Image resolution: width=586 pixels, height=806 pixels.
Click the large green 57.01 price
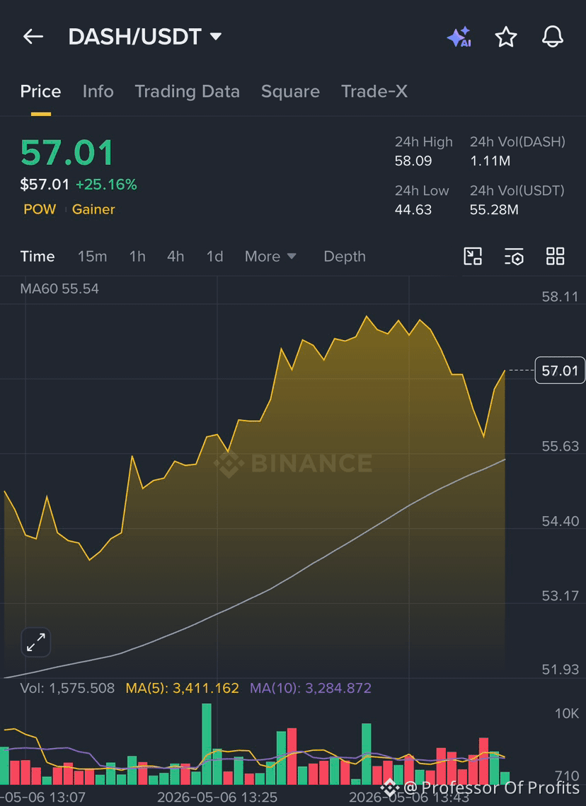click(x=67, y=153)
